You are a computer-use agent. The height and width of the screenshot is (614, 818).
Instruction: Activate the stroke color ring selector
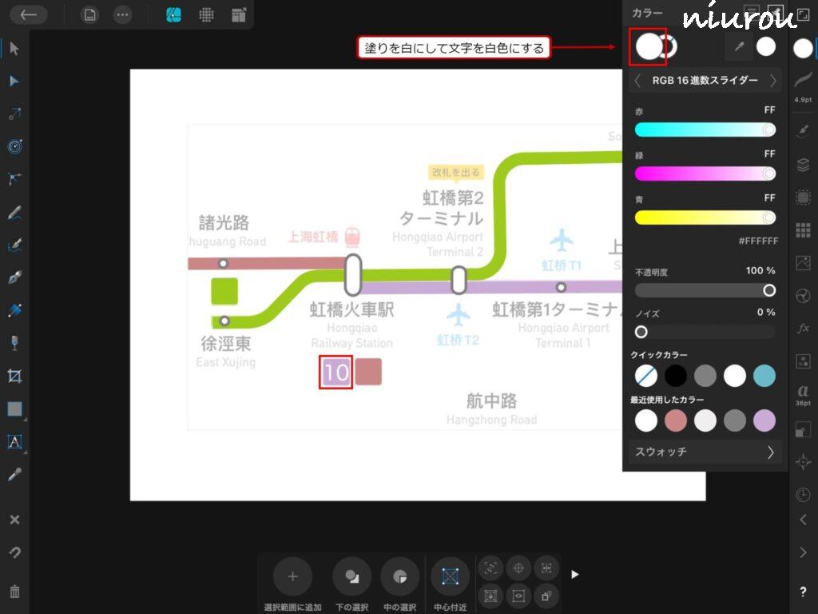pos(669,47)
